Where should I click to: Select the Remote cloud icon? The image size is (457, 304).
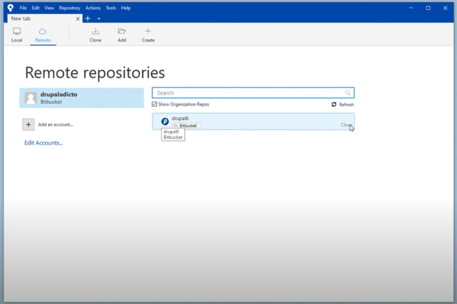43,31
